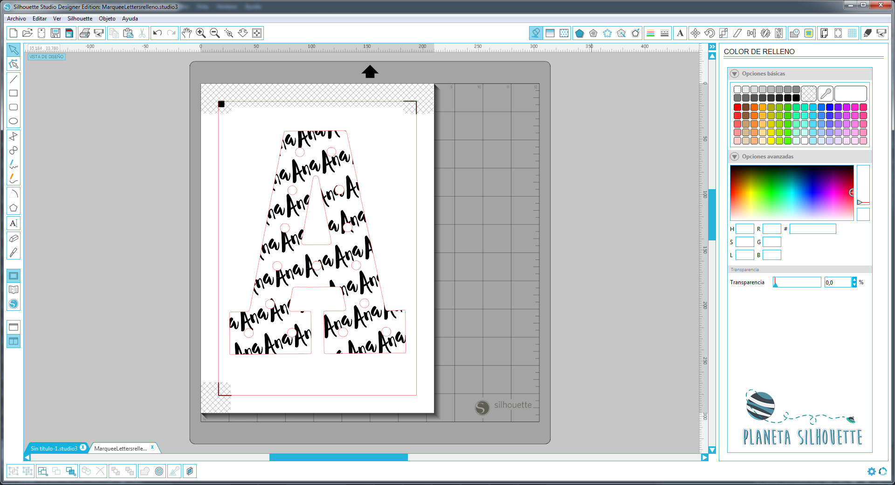
Task: Save the file with the floppy disk icon
Action: [55, 33]
